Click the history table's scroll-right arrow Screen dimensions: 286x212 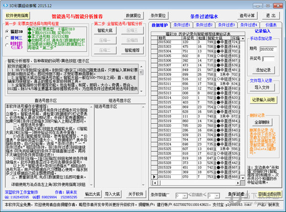(x=238, y=183)
